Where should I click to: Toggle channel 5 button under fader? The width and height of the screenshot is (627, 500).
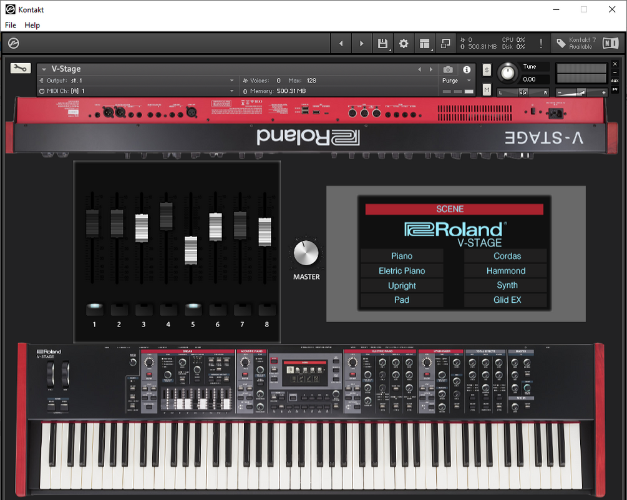click(x=193, y=309)
